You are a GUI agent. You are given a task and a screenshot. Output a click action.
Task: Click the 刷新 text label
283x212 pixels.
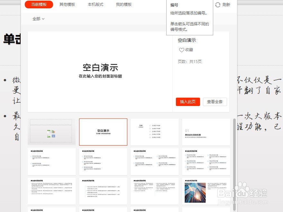pos(226,5)
